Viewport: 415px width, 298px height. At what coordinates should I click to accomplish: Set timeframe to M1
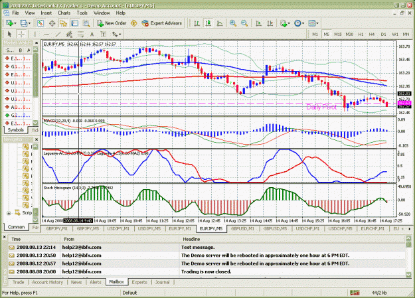315,34
